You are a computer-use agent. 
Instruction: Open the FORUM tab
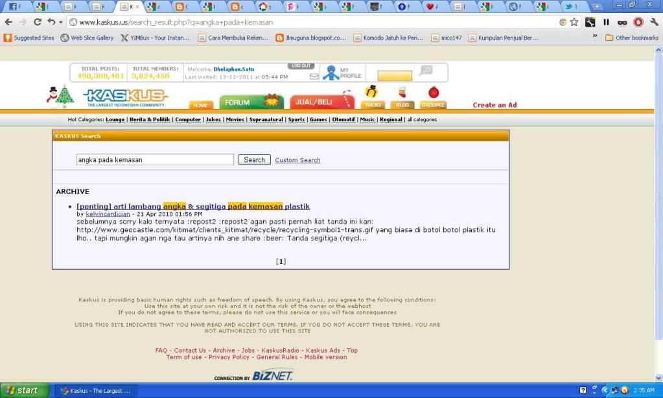click(x=251, y=102)
